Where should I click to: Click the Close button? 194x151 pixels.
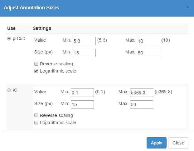pos(178,143)
